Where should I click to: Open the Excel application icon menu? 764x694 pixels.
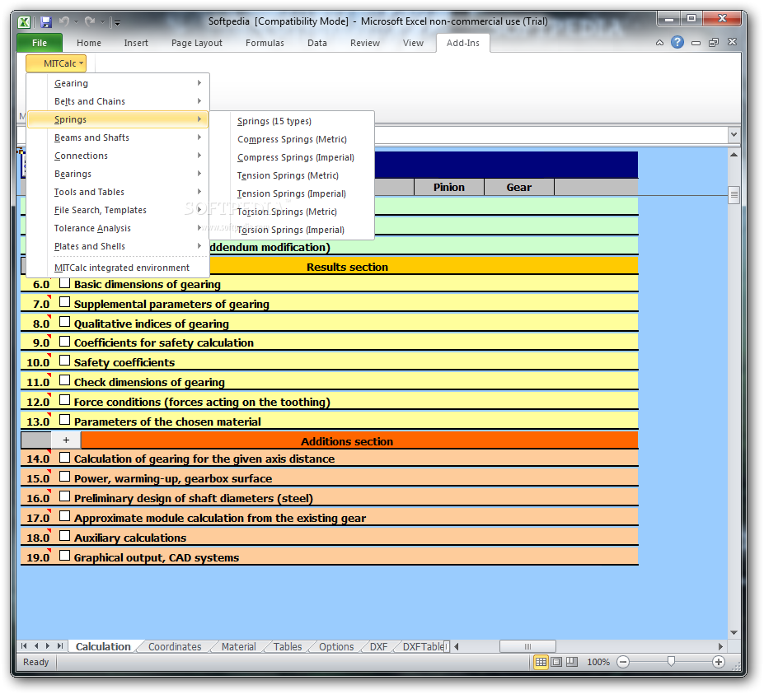tap(24, 22)
